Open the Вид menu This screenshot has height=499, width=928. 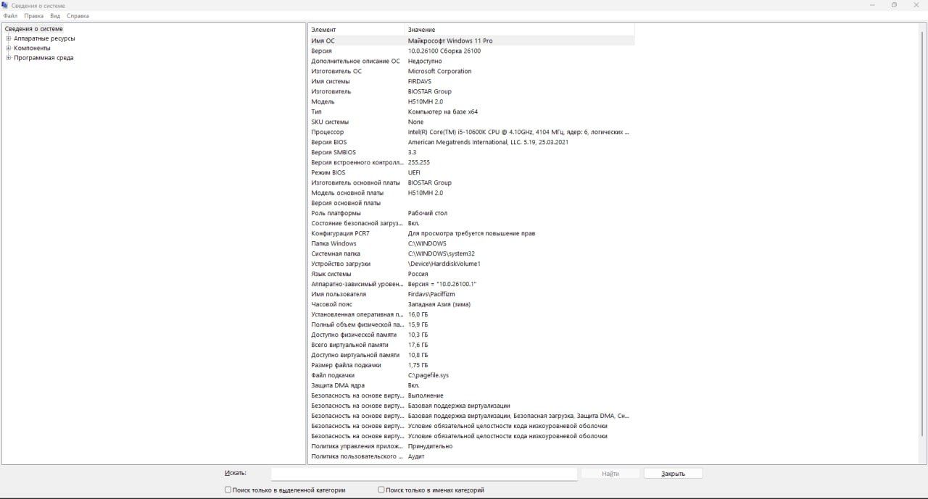55,16
